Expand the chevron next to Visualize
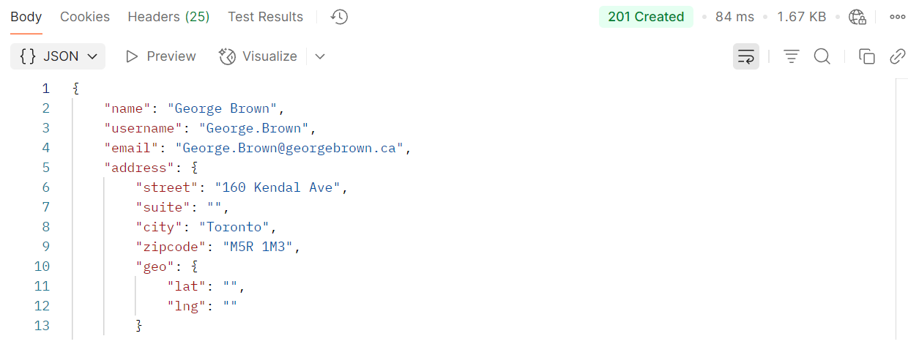The image size is (908, 347). [x=320, y=56]
